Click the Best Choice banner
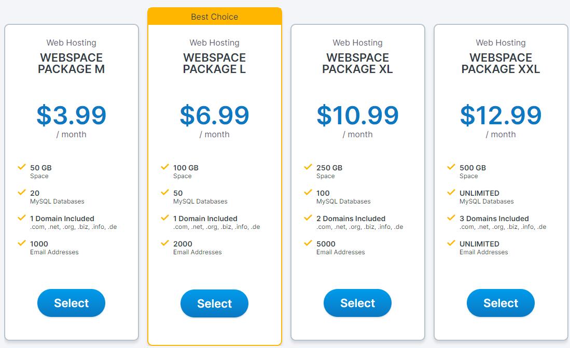Screen dimensions: 570x348 click(x=215, y=17)
